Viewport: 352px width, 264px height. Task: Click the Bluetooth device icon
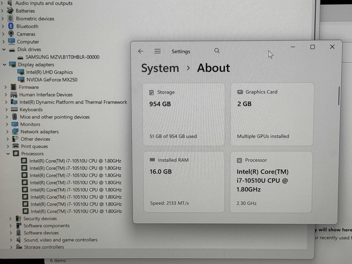pyautogui.click(x=11, y=26)
